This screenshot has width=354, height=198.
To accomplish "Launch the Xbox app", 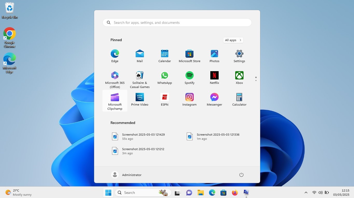I will click(x=239, y=78).
